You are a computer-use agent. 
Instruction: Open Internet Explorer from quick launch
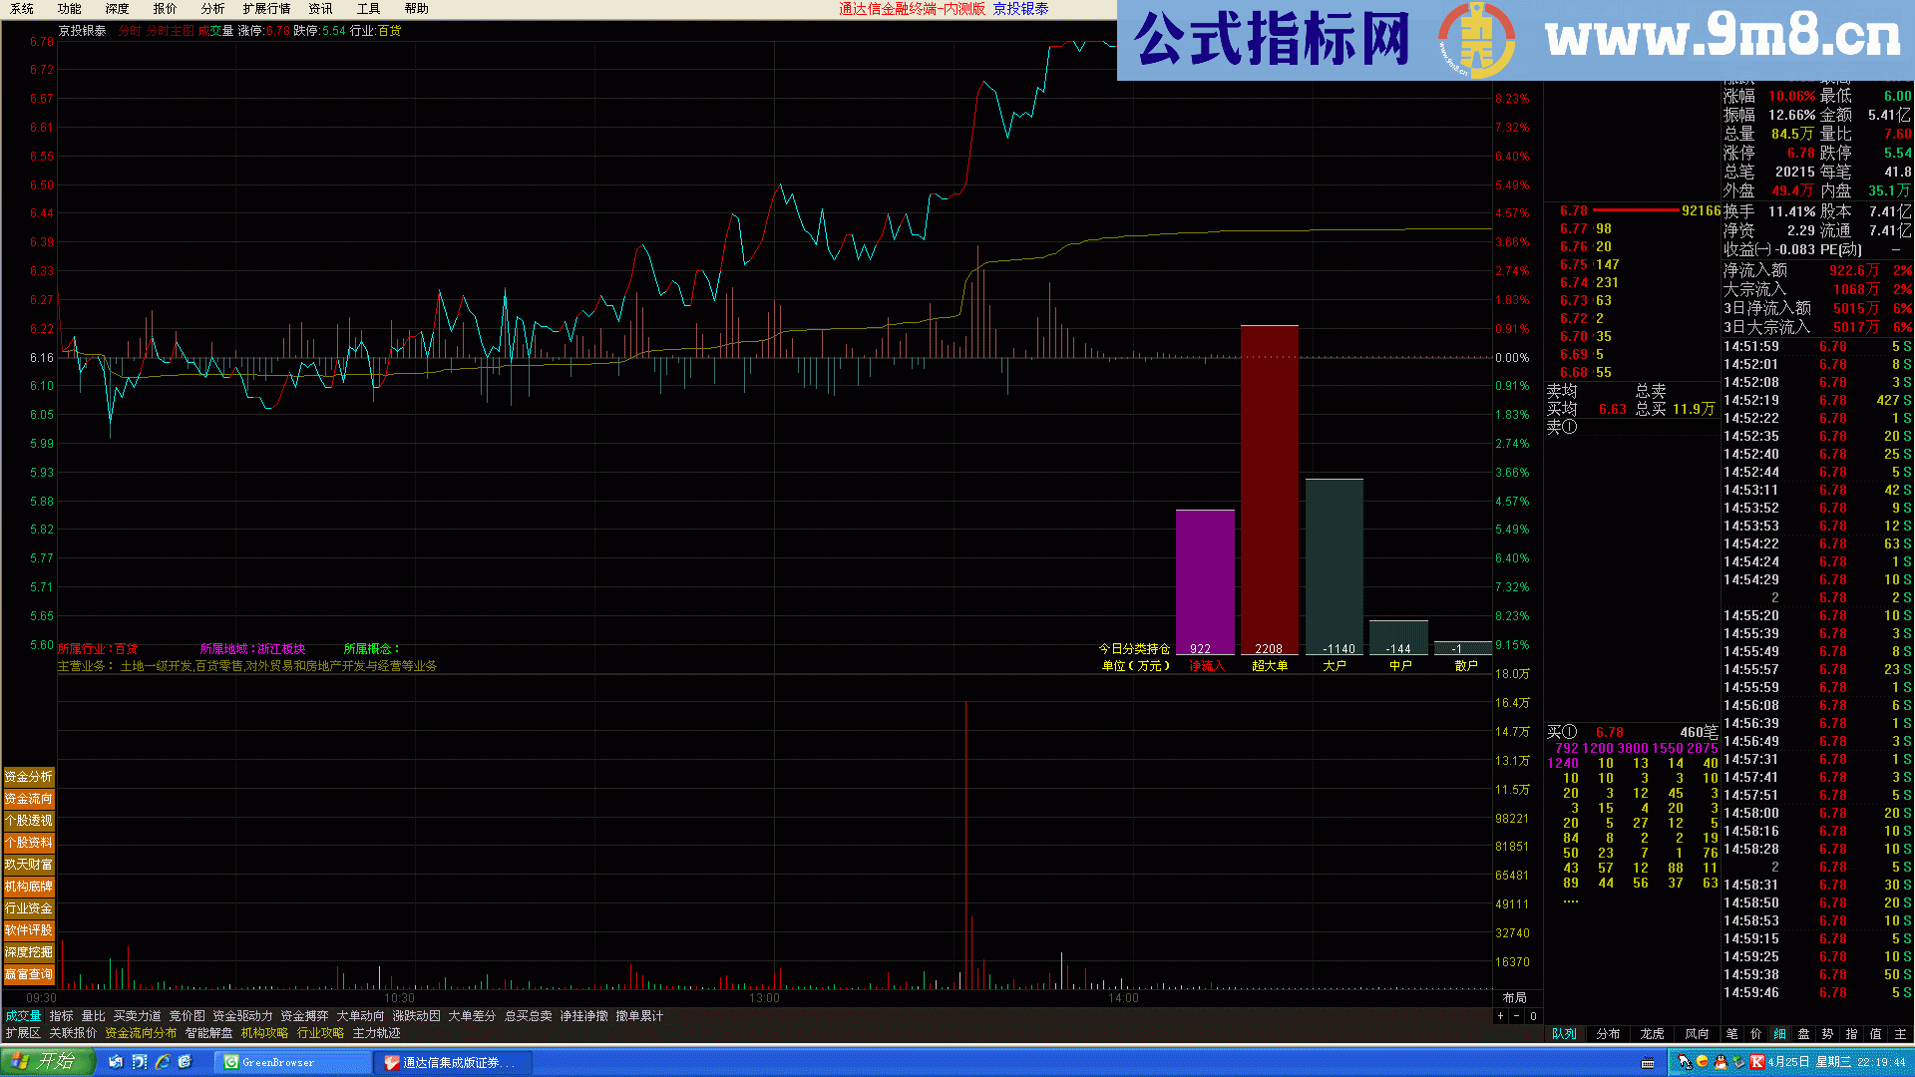[163, 1062]
